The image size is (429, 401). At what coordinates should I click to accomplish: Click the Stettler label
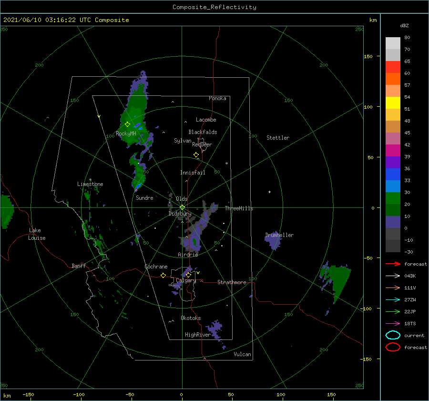pyautogui.click(x=278, y=138)
